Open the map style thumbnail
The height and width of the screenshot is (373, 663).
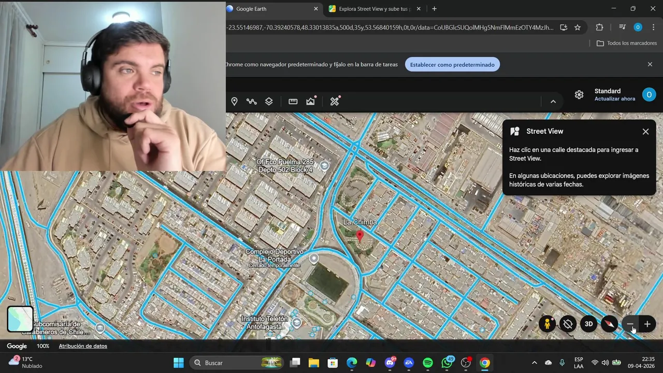[20, 319]
